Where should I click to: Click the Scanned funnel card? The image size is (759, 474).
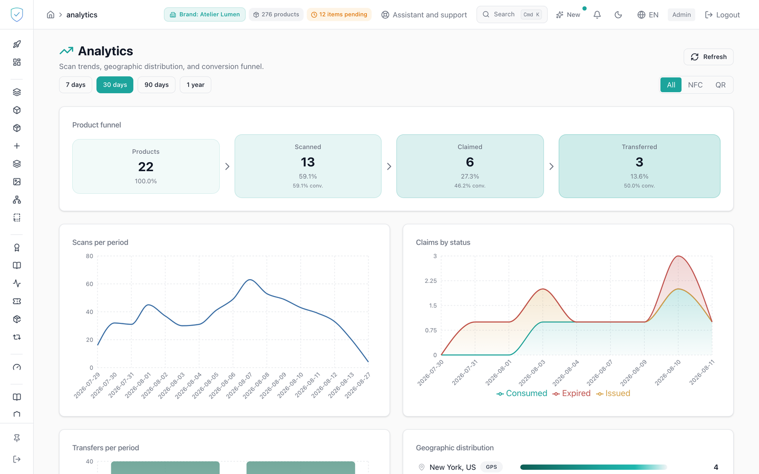tap(308, 166)
